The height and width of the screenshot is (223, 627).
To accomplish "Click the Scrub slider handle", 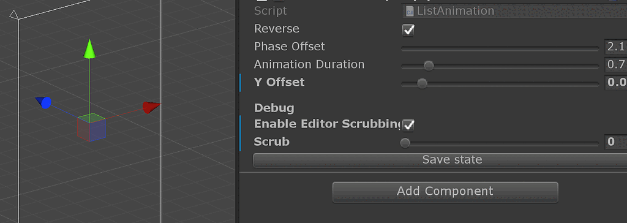I will pyautogui.click(x=405, y=143).
